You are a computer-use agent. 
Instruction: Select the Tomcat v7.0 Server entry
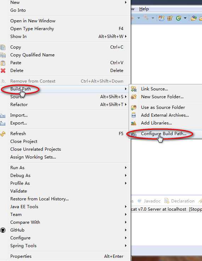[x=167, y=209]
